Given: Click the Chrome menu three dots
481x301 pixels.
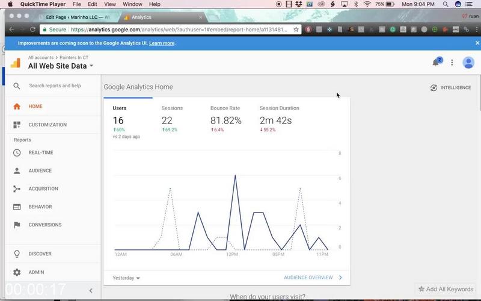Looking at the screenshot, I should (477, 29).
